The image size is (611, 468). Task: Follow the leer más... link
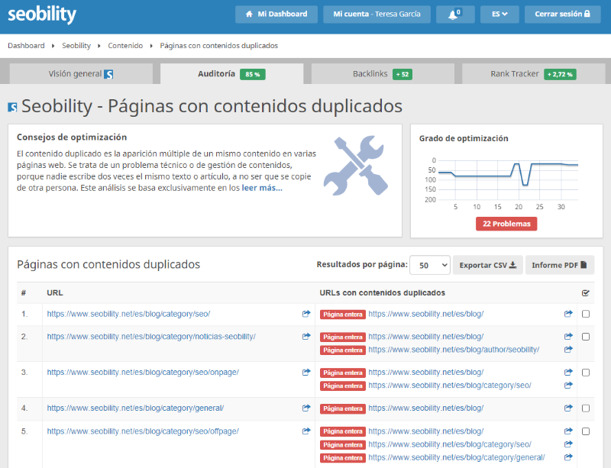click(x=262, y=188)
